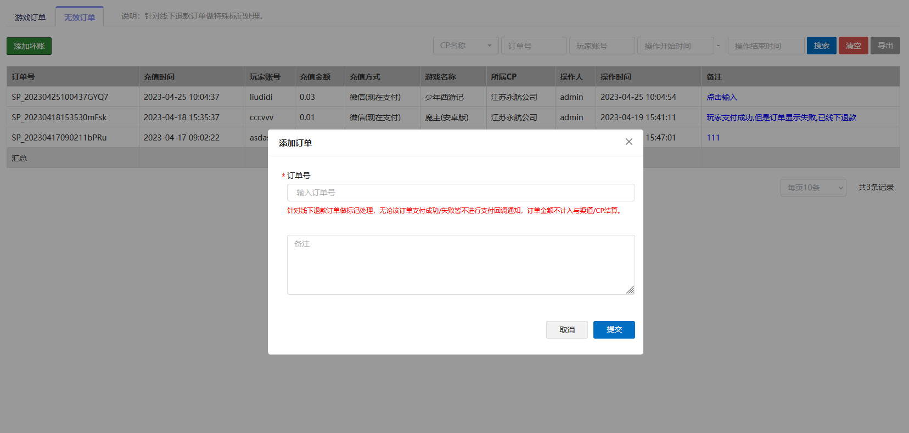Click the green 添加坏账 button

(x=29, y=46)
